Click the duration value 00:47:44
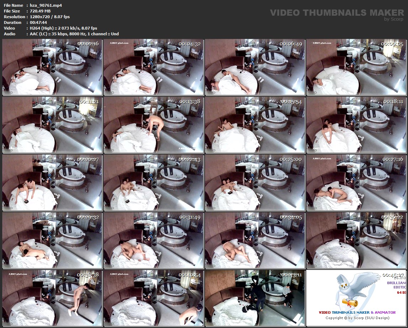Screen dimensions: 408x328 38,22
